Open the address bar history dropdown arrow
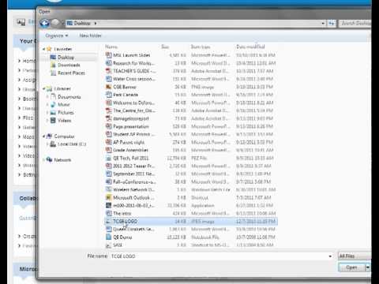This screenshot has width=379, height=284. [323, 24]
